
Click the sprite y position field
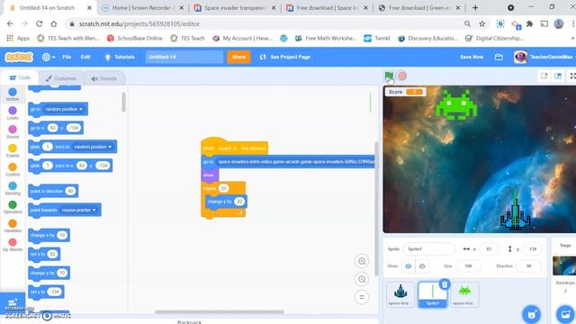click(532, 249)
